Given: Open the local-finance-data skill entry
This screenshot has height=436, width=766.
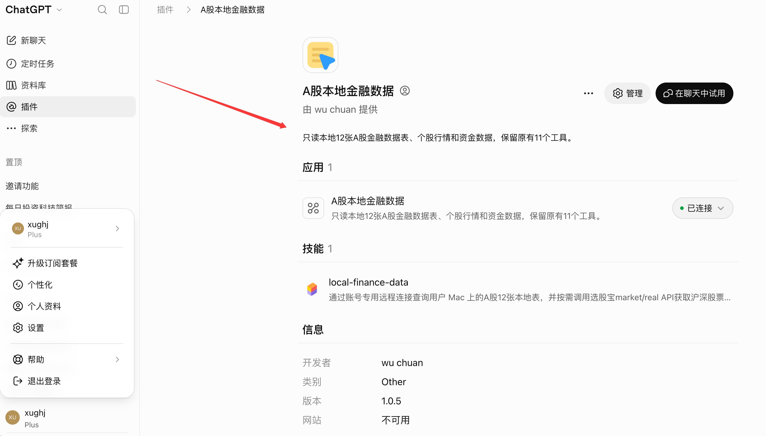Looking at the screenshot, I should click(518, 289).
